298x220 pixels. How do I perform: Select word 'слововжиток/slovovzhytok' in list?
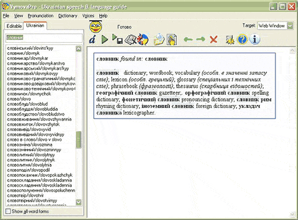33,125
